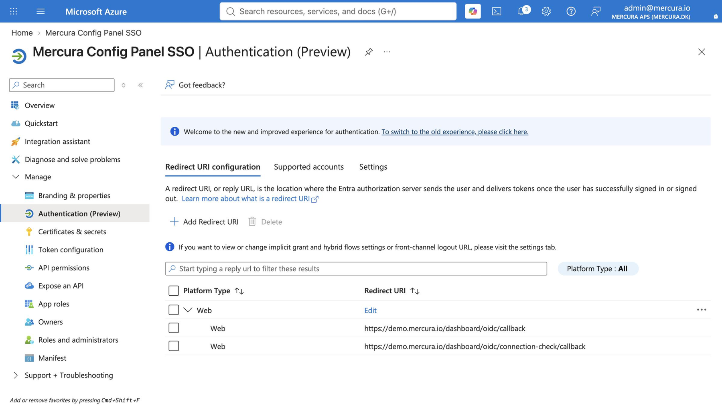Open Learn more about redirect URI link

tap(250, 199)
